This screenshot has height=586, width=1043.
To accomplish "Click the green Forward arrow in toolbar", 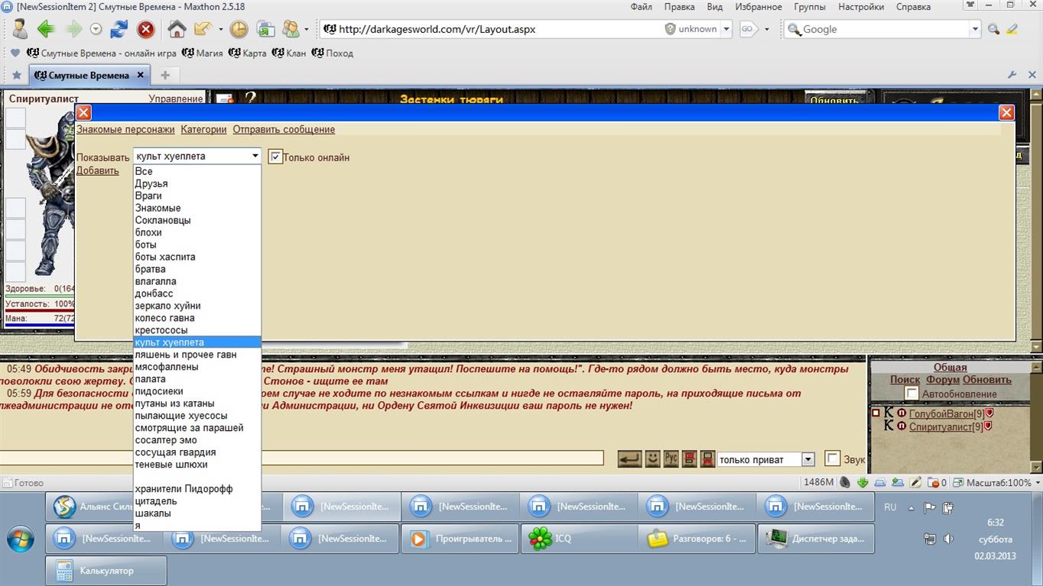I will [73, 29].
